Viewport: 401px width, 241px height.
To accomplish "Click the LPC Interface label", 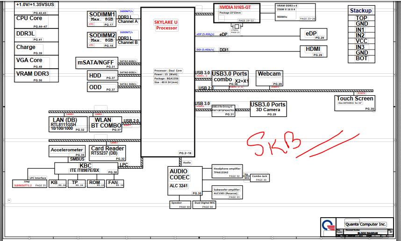I will pos(37,178).
